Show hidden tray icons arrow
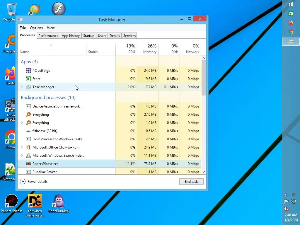Image resolution: width=300 pixels, height=225 pixels. 286,195
